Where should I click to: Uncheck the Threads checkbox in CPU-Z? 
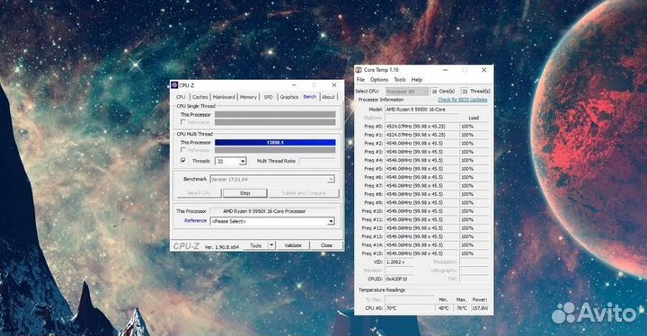coord(183,161)
